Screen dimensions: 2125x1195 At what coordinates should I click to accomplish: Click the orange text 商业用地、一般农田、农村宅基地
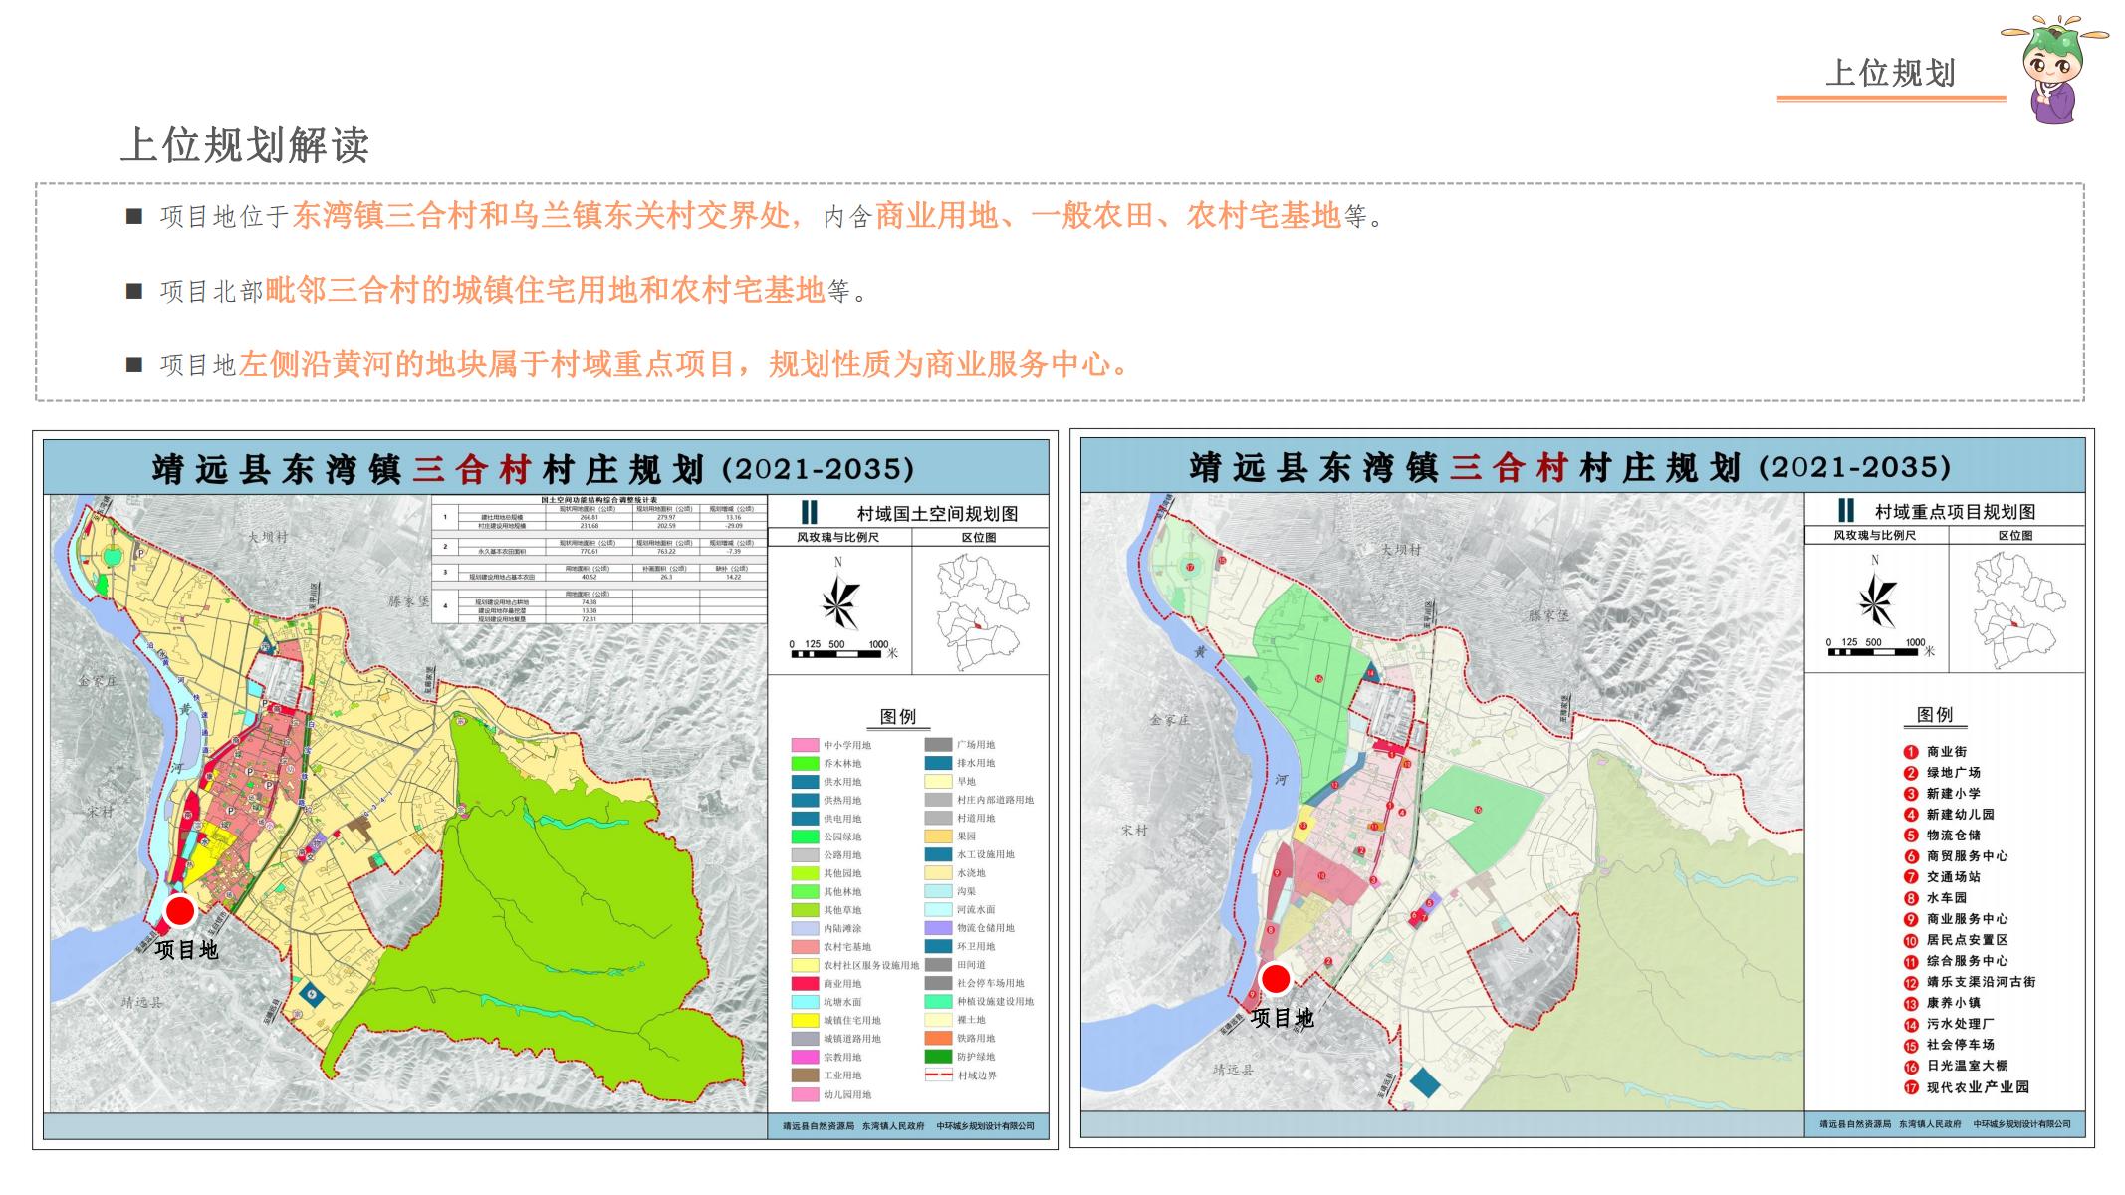pos(1107,216)
